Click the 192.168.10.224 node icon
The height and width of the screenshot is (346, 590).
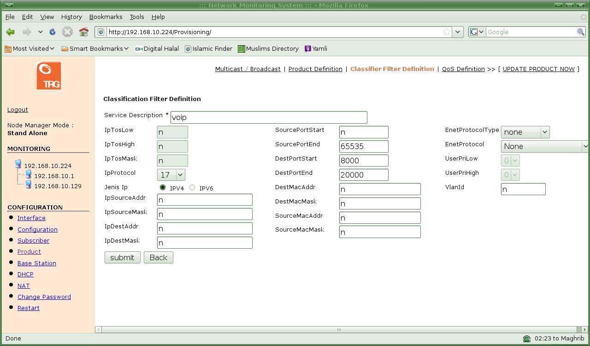pyautogui.click(x=18, y=164)
